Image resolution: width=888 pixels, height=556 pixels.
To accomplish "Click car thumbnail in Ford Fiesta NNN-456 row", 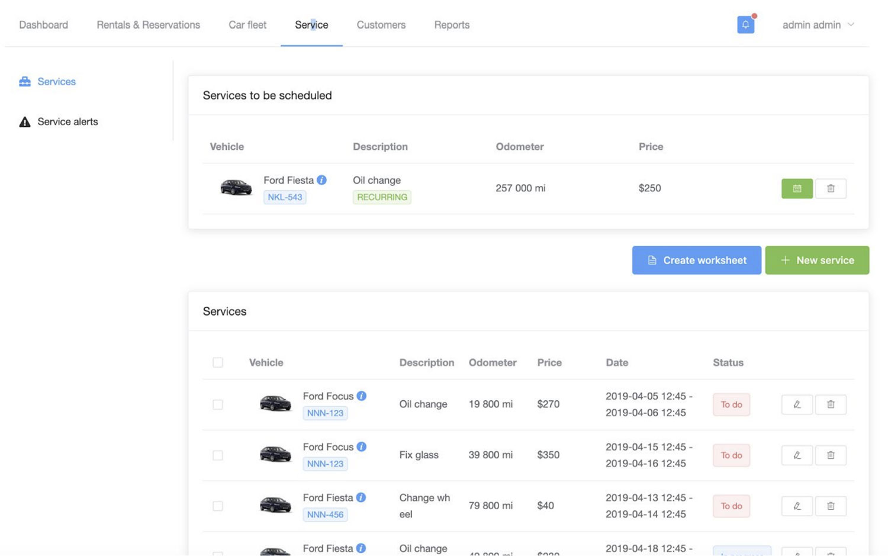I will (x=275, y=505).
